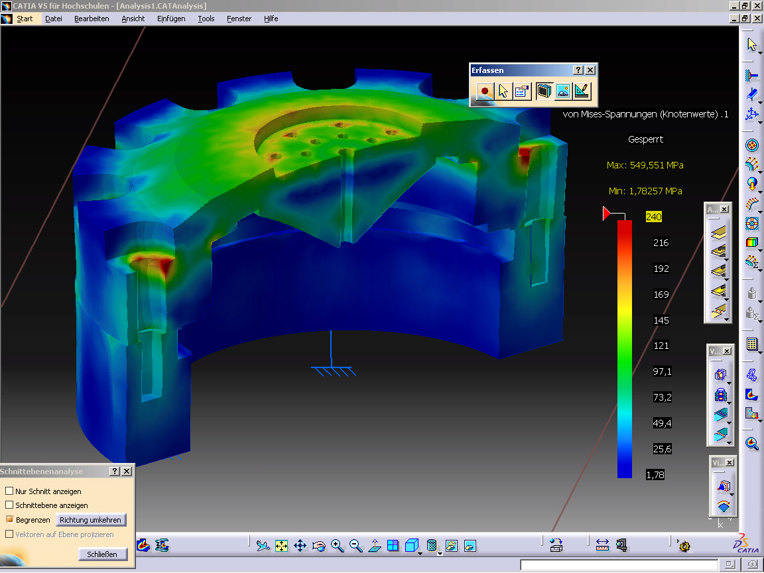Open the Tools menu
This screenshot has width=764, height=573.
click(206, 19)
